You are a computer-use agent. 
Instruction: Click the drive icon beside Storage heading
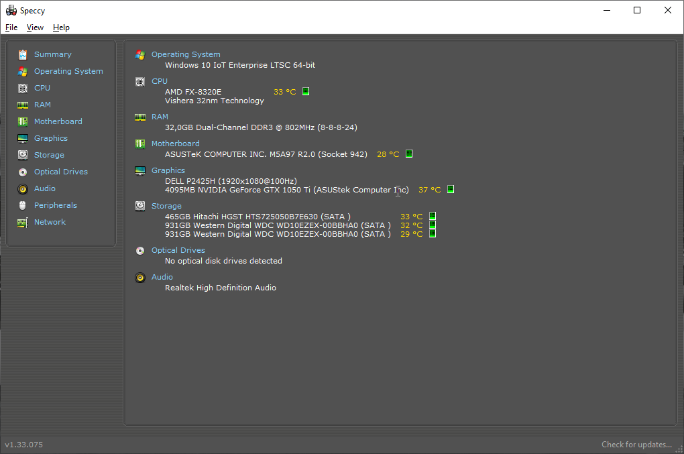[140, 206]
